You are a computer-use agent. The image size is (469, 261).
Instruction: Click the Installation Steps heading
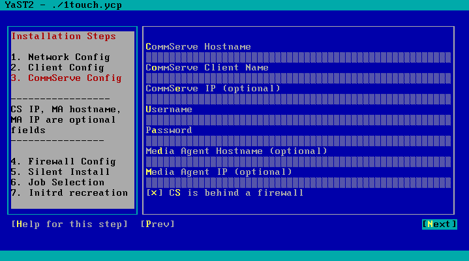coord(63,36)
